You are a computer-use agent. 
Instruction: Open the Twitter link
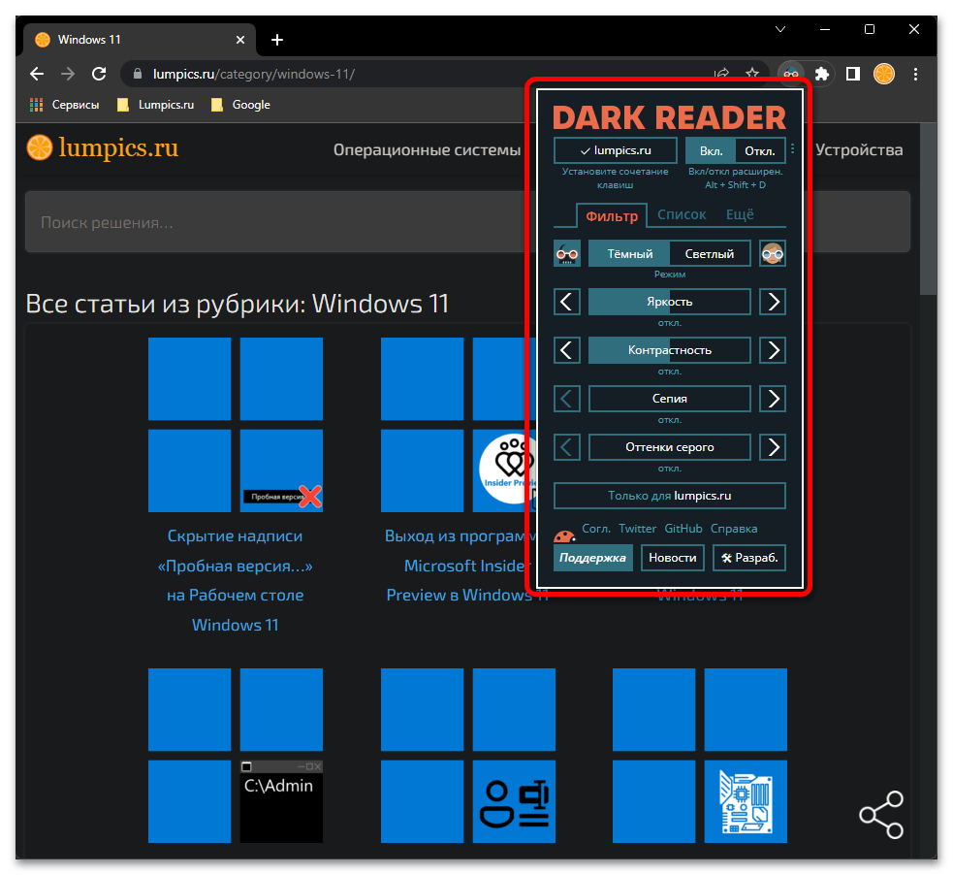[637, 529]
